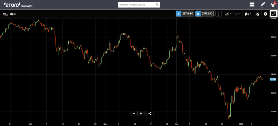Select the DJ30 instrument label
Screen dimensions: 278x126
(13, 14)
